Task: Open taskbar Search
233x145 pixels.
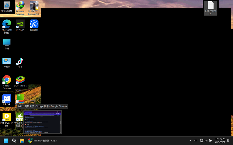Action: (x=14, y=141)
